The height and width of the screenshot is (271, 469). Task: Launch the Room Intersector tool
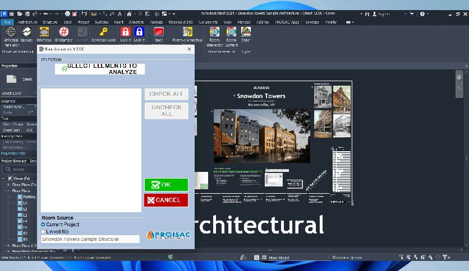214,36
